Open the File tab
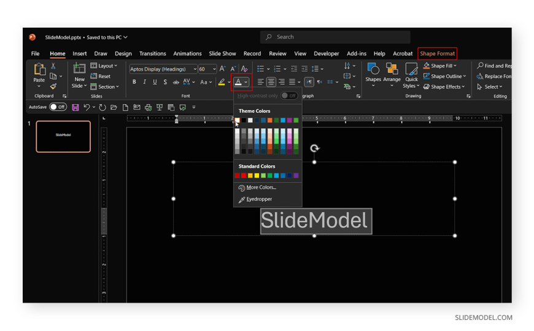 35,53
